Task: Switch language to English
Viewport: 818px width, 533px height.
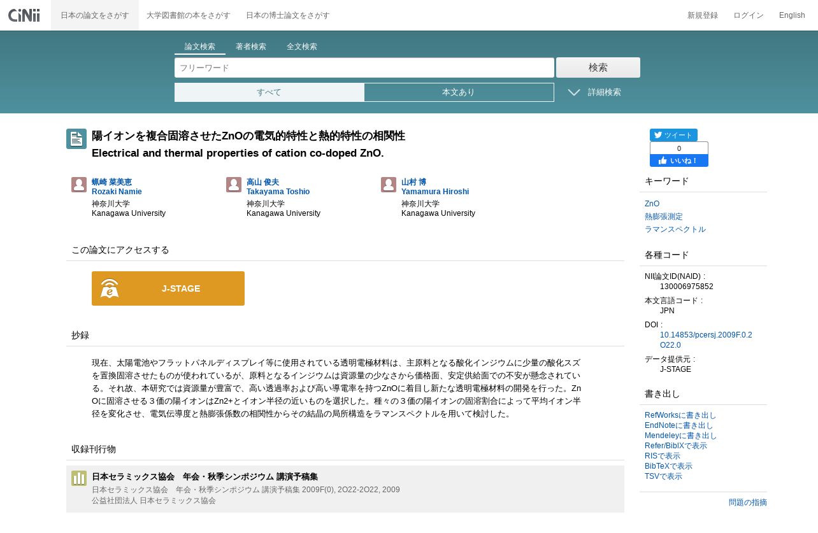Action: (x=792, y=15)
